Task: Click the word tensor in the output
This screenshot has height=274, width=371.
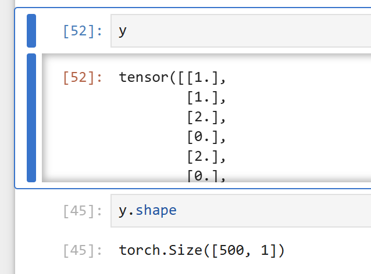Action: 144,77
